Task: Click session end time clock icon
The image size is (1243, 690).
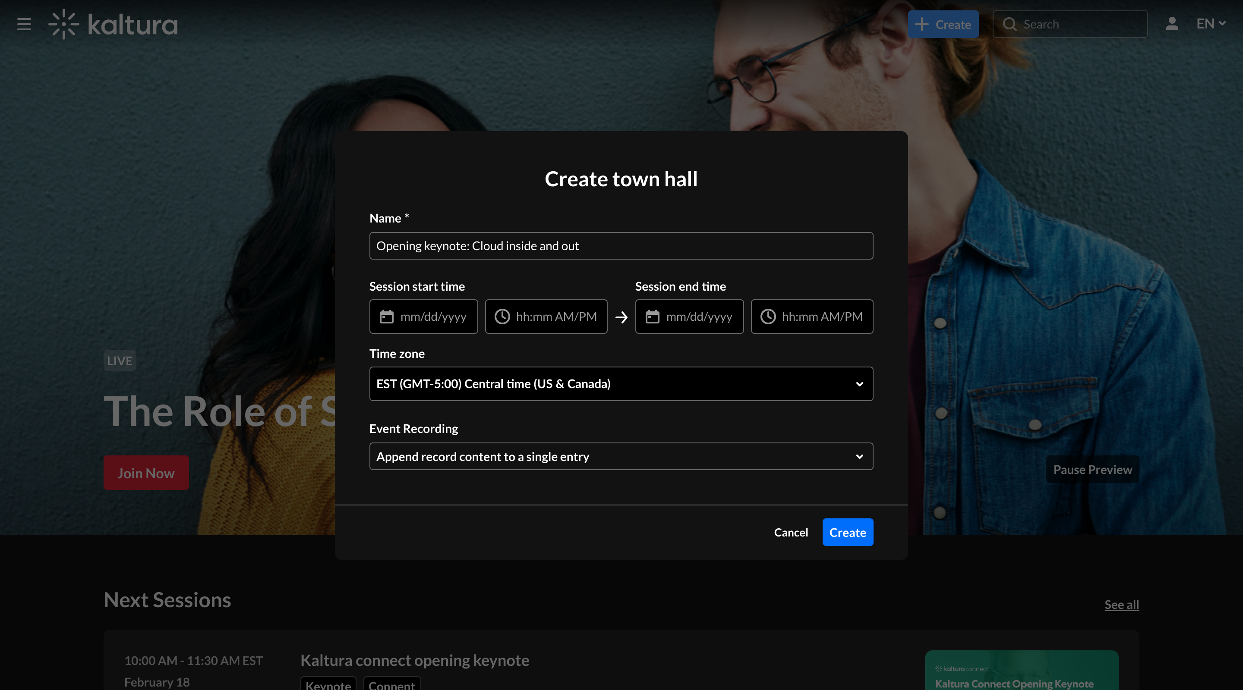Action: [768, 317]
